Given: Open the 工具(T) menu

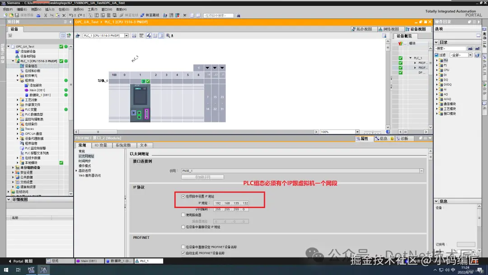Looking at the screenshot, I should [93, 9].
